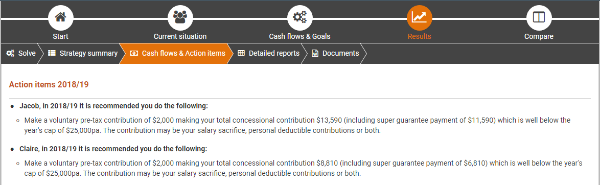The height and width of the screenshot is (185, 600).
Task: Open the Compare columns icon
Action: pyautogui.click(x=539, y=17)
